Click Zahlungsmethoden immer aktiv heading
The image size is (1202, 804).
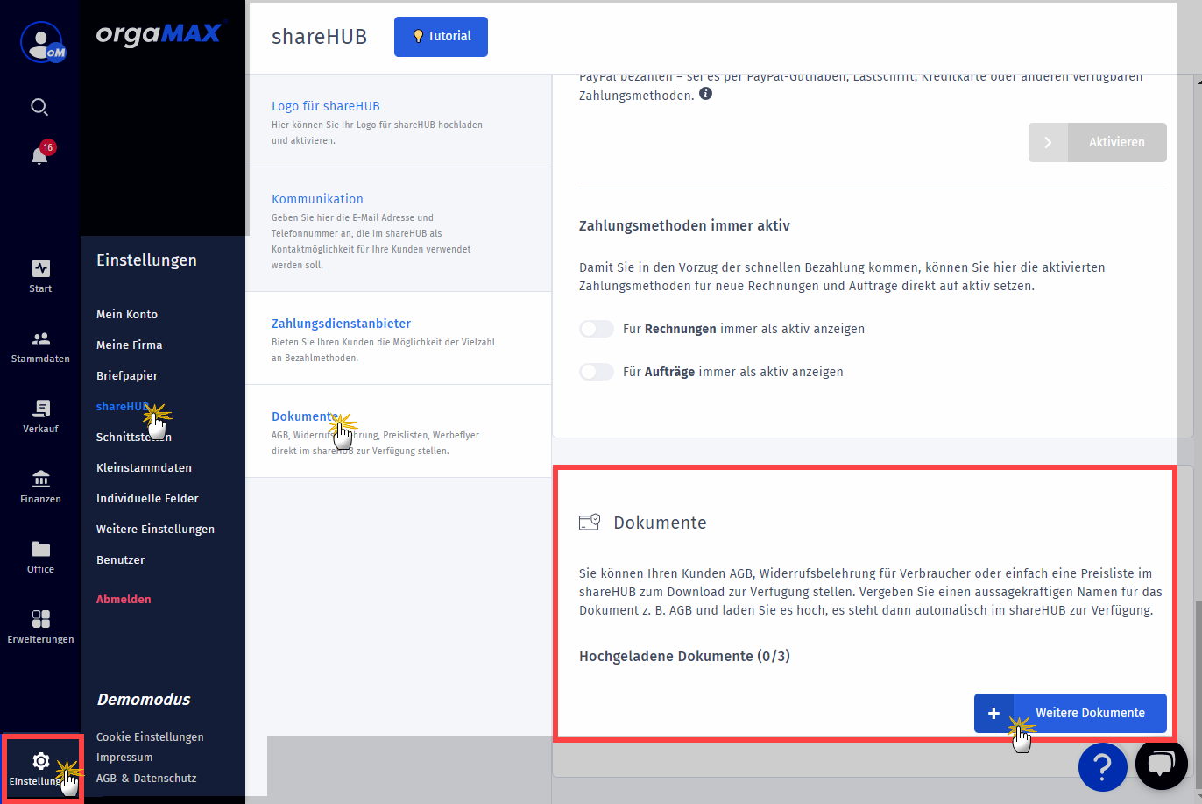(x=684, y=225)
